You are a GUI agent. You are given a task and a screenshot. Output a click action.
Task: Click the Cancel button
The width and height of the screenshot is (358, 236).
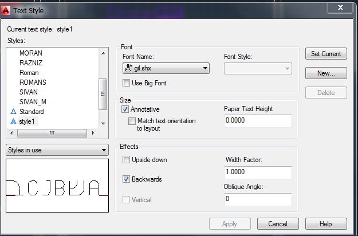pos(278,224)
